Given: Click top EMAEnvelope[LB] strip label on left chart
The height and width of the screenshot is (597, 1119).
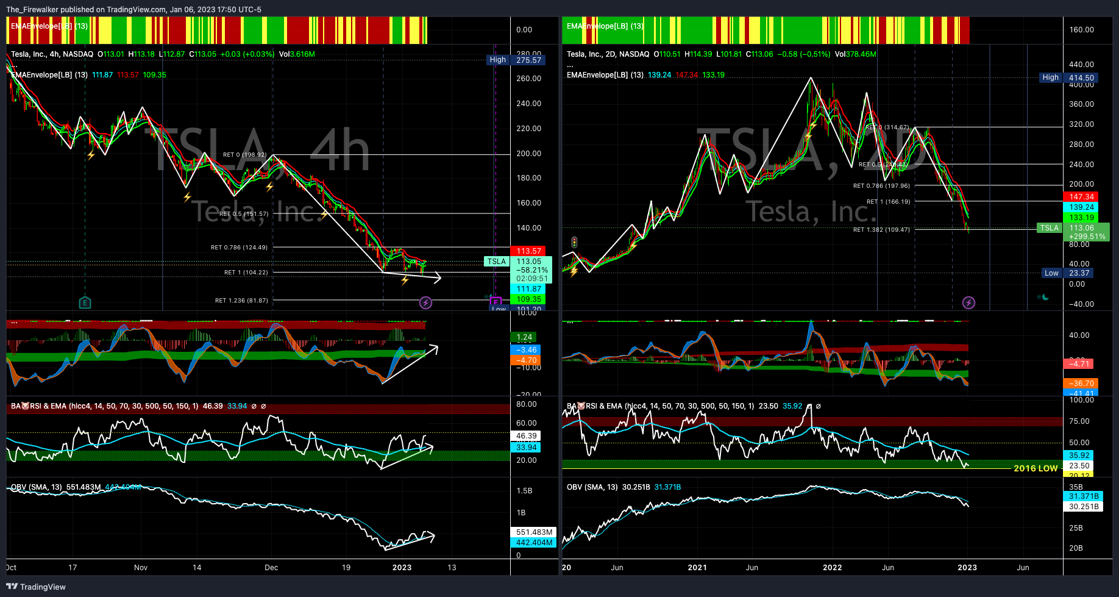Looking at the screenshot, I should click(49, 26).
